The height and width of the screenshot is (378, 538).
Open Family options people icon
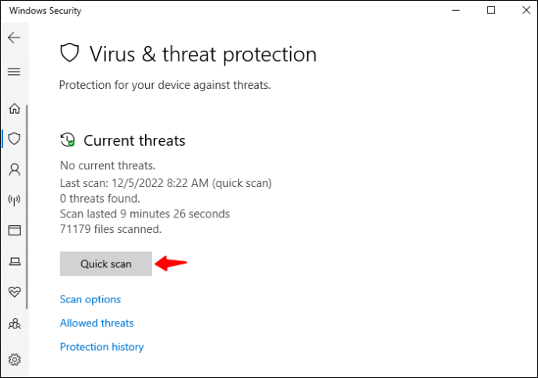14,323
